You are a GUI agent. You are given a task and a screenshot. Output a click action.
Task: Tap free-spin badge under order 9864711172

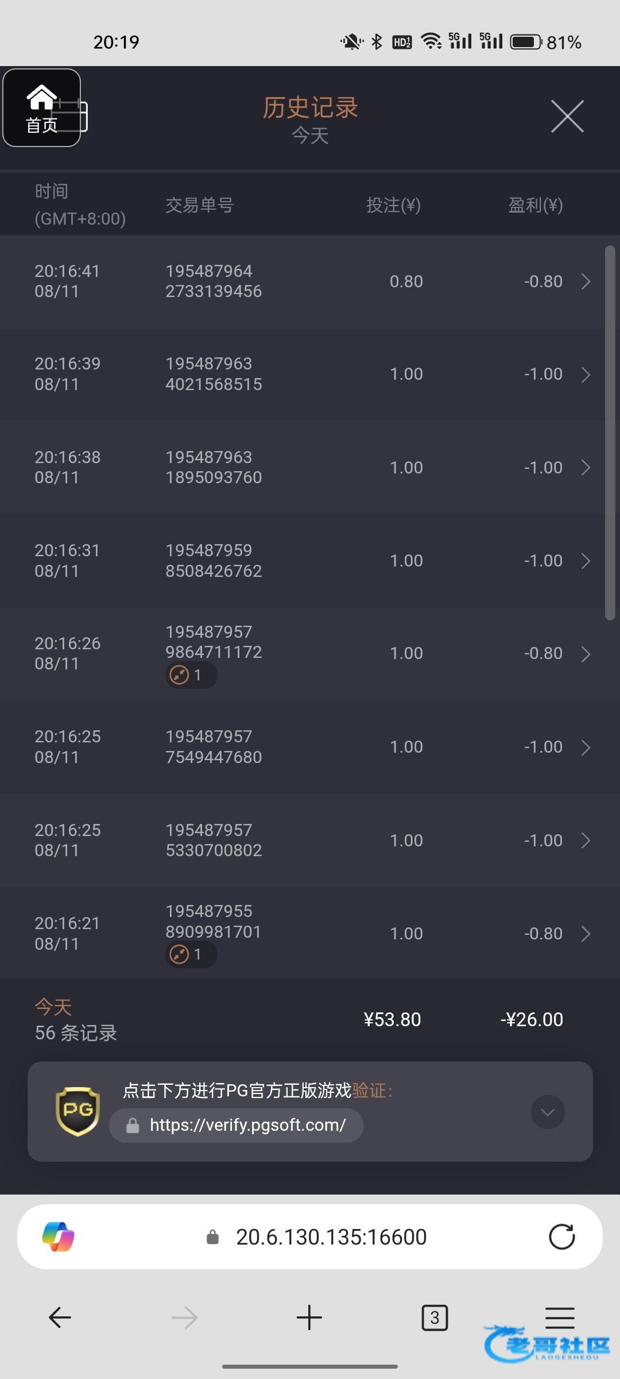(191, 675)
